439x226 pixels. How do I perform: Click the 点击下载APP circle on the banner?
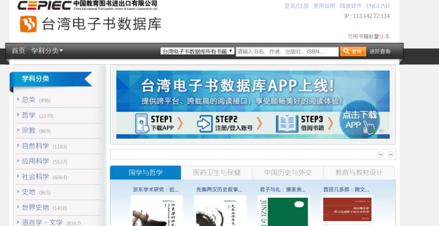point(359,119)
